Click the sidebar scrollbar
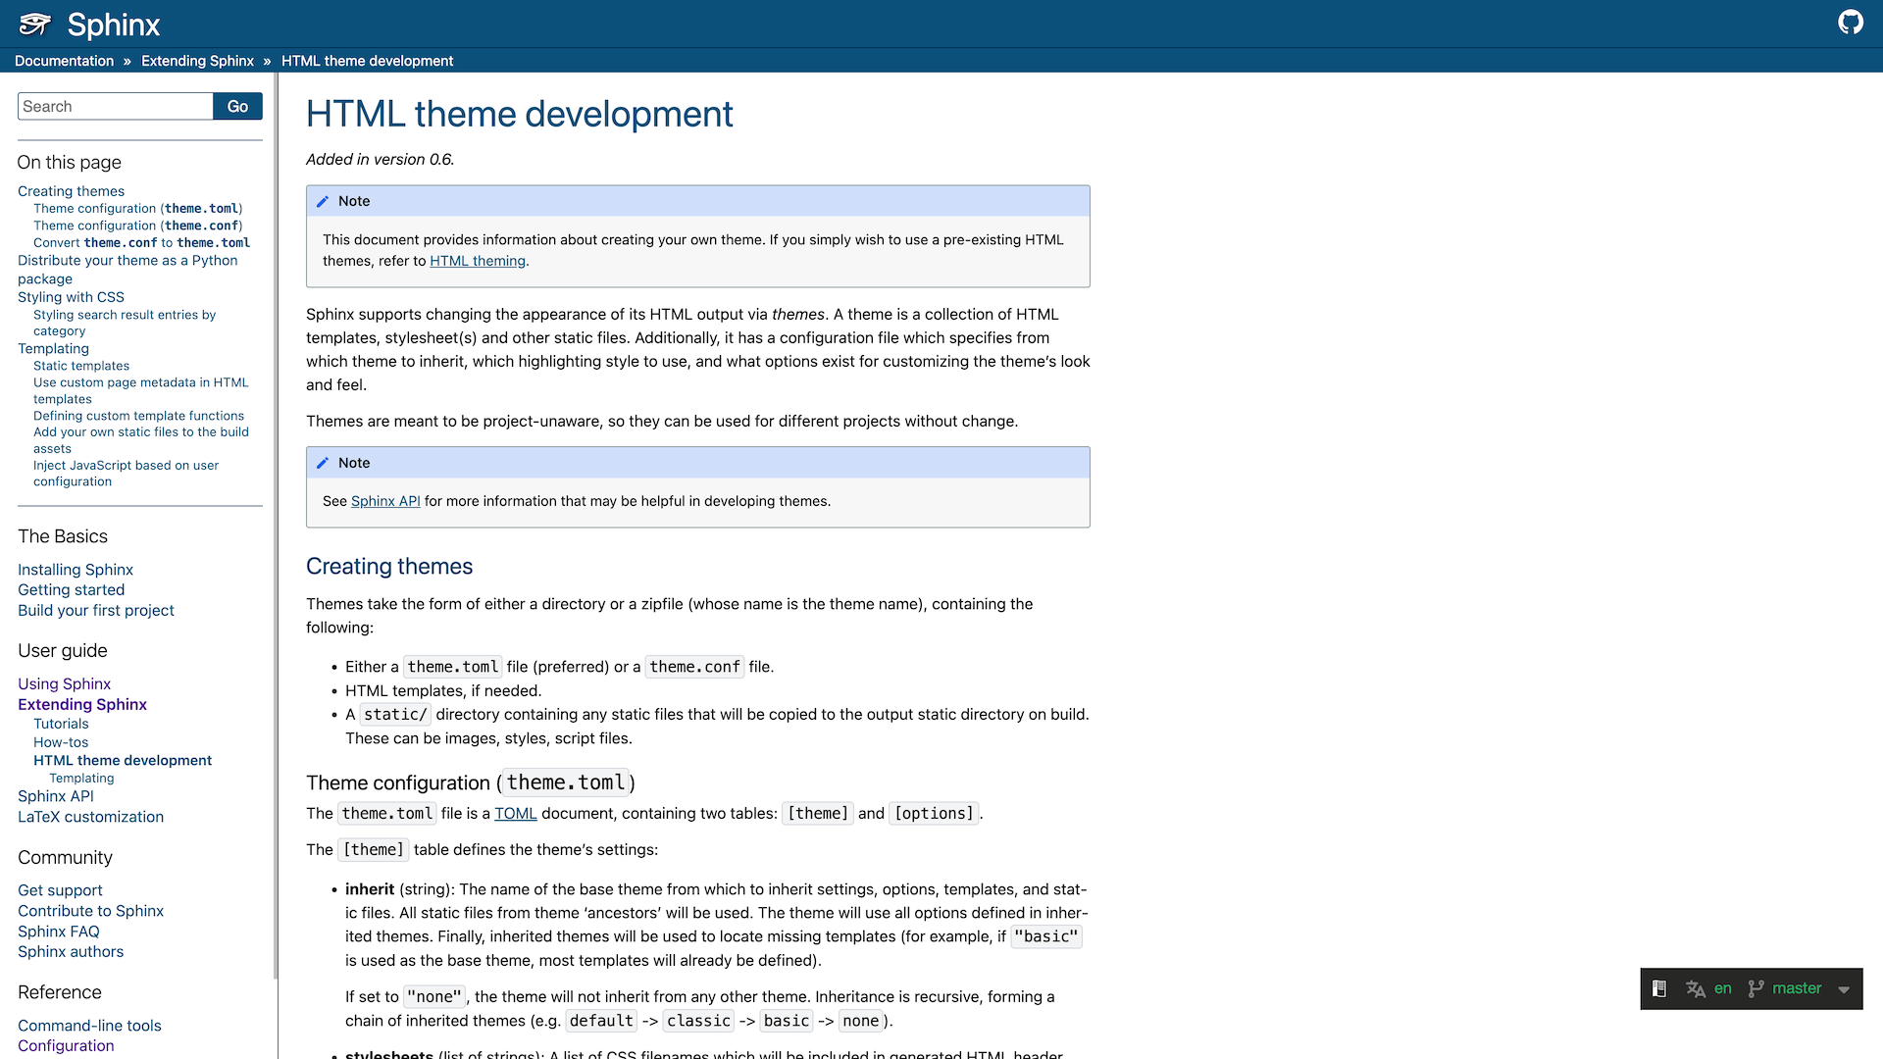Image resolution: width=1883 pixels, height=1059 pixels. [x=273, y=490]
